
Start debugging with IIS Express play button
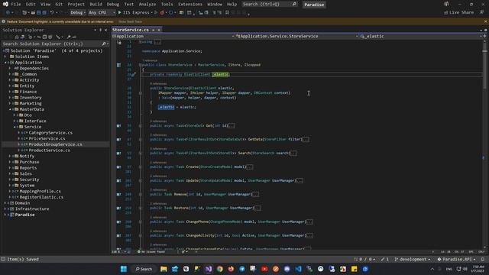click(119, 12)
